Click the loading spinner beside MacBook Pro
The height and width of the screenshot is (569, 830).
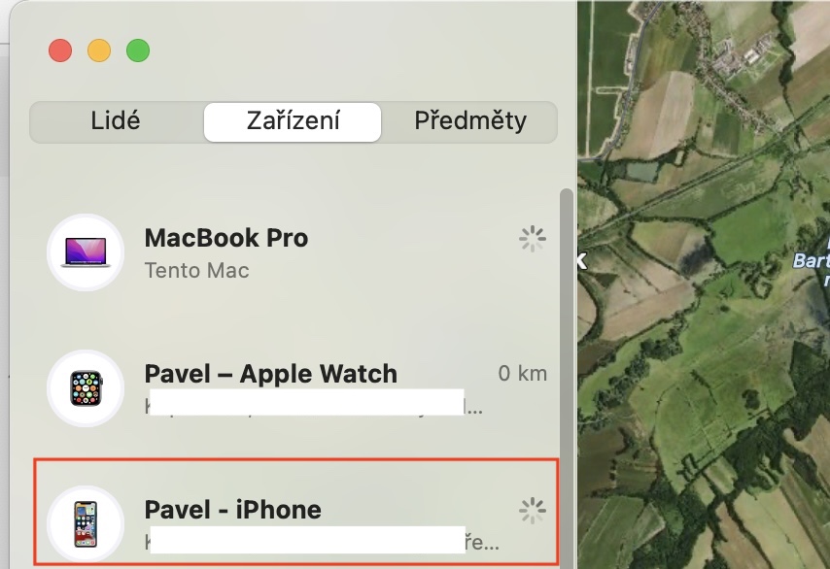[x=532, y=239]
